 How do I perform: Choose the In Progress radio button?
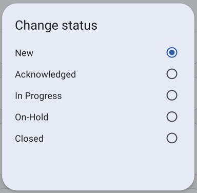coord(172,95)
